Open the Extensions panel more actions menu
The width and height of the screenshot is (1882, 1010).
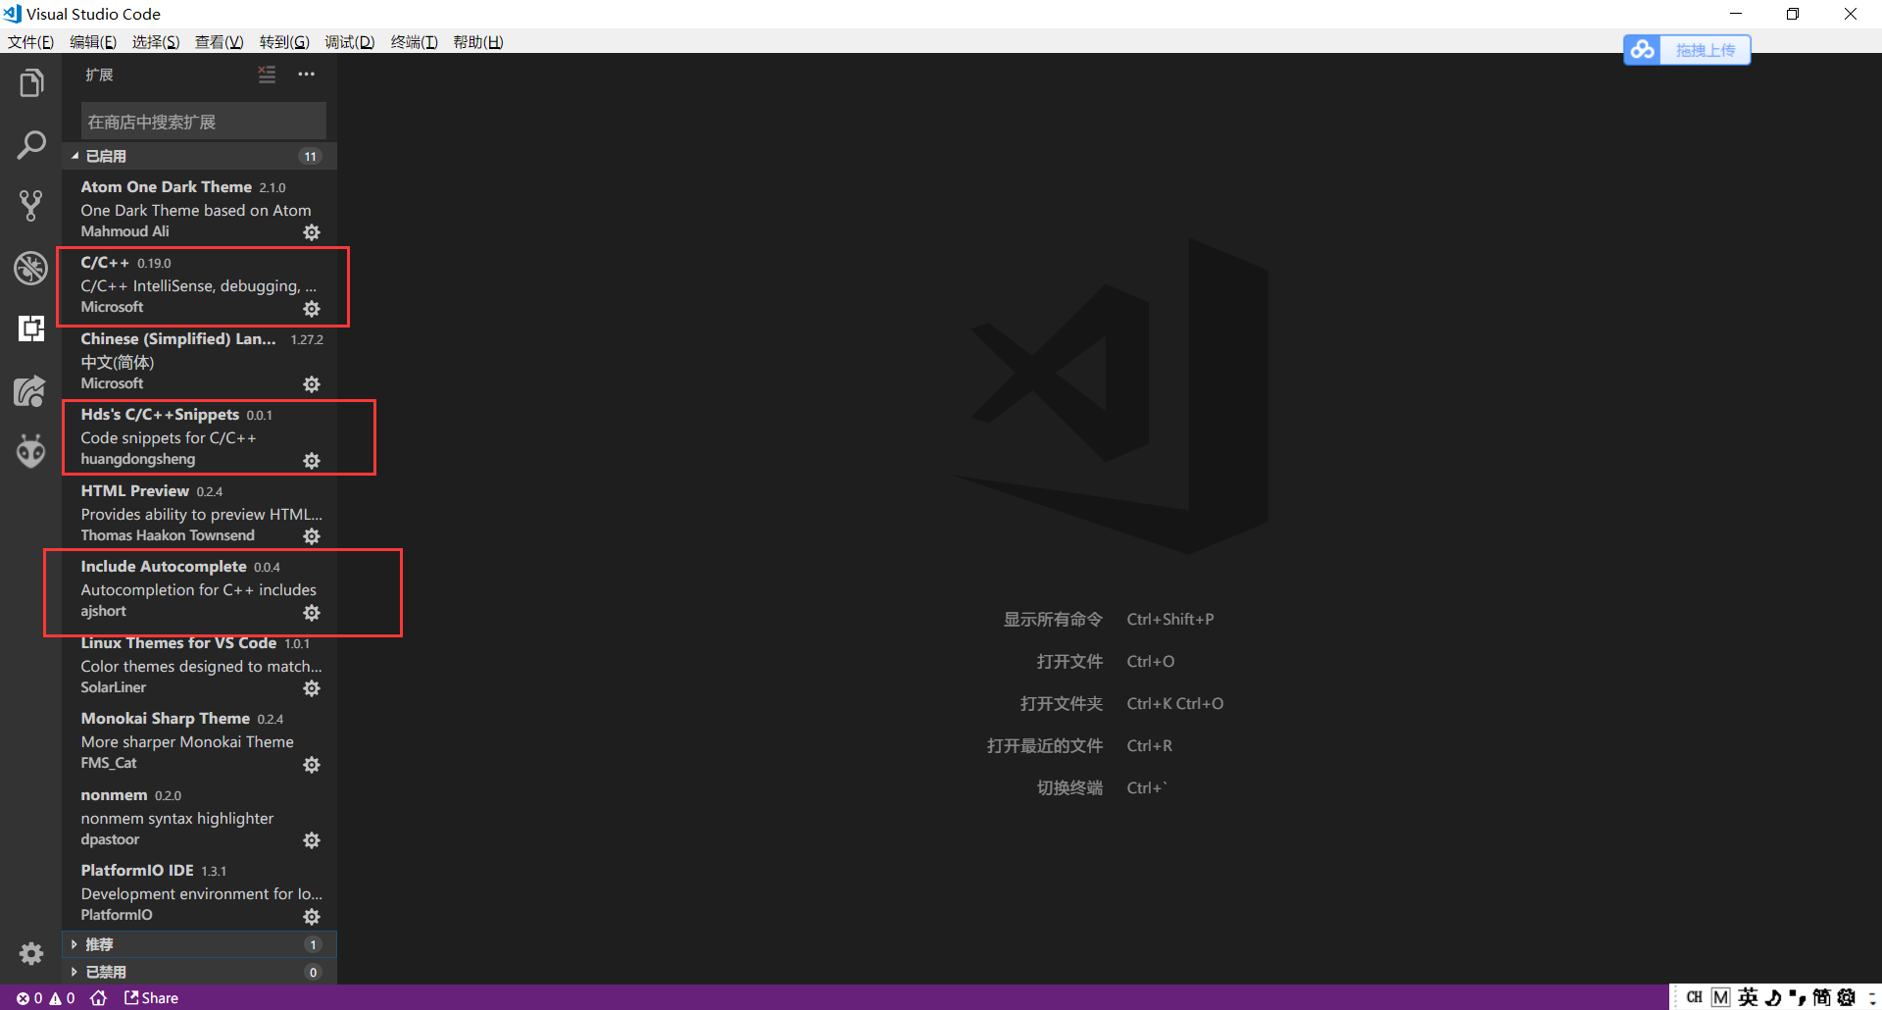[307, 75]
